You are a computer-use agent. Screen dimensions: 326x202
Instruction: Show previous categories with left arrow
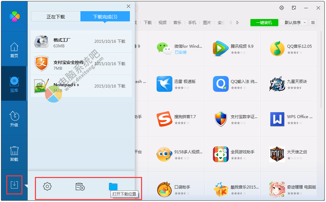[230, 22]
